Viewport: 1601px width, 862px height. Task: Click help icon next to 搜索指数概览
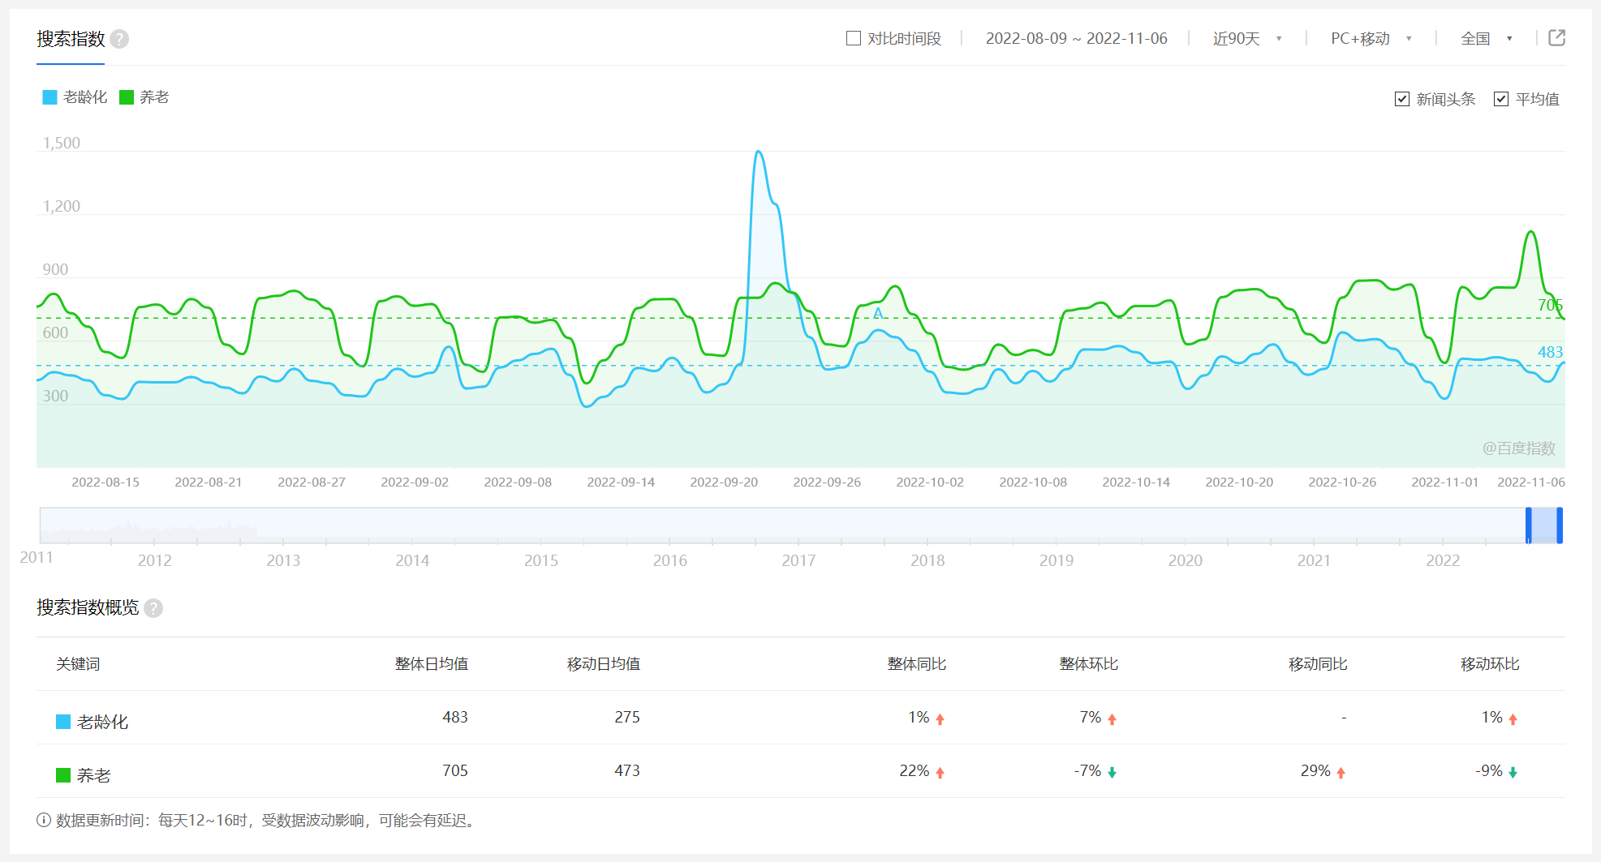[153, 608]
